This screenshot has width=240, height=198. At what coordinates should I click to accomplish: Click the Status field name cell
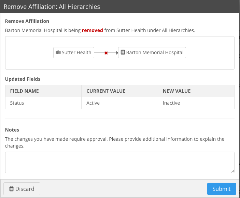coord(17,103)
